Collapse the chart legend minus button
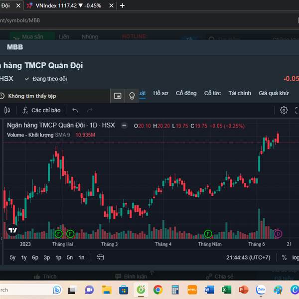 click(x=124, y=126)
